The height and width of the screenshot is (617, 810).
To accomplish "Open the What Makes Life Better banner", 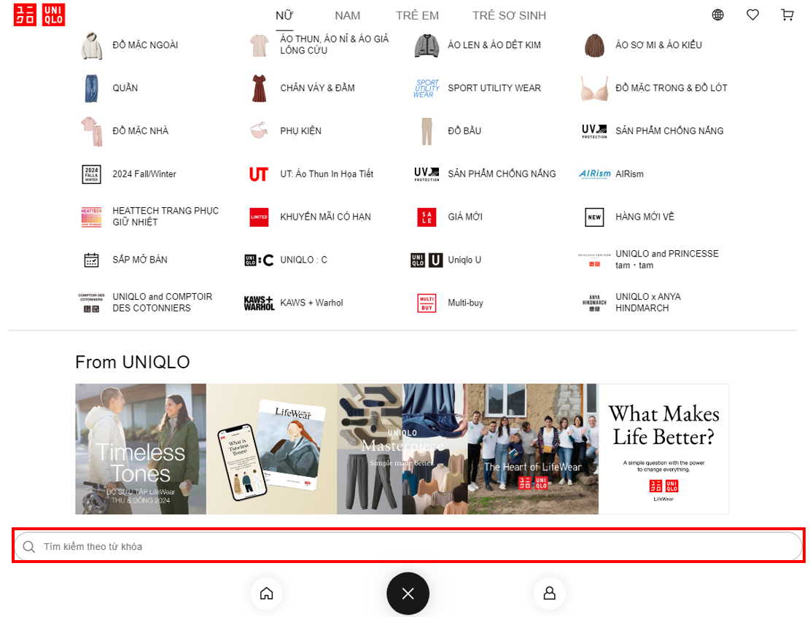I will [x=663, y=449].
